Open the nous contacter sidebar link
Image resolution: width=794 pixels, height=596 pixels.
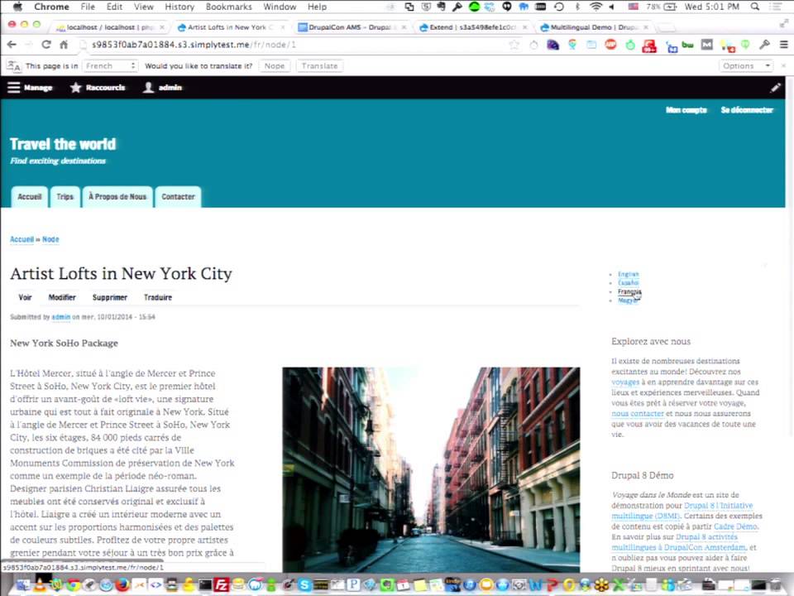(637, 414)
